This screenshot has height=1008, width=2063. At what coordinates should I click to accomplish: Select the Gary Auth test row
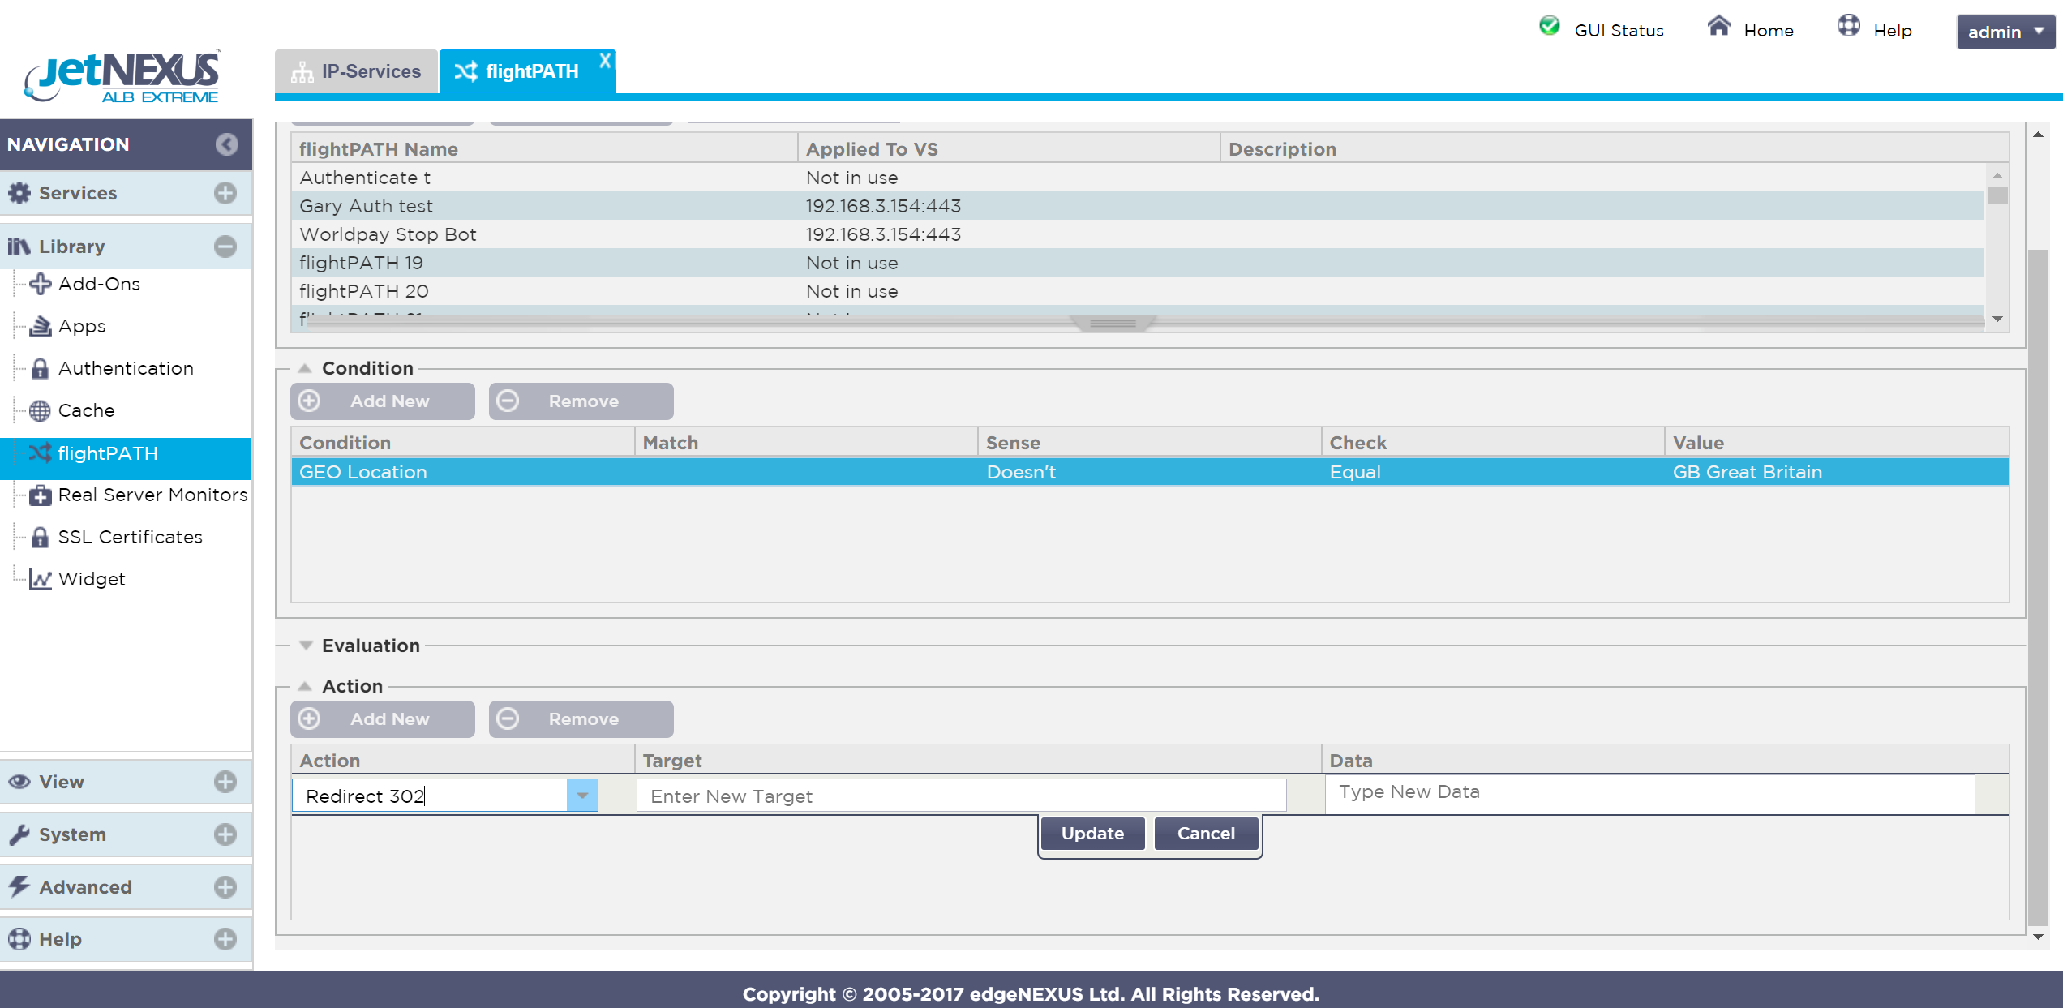pyautogui.click(x=1138, y=206)
